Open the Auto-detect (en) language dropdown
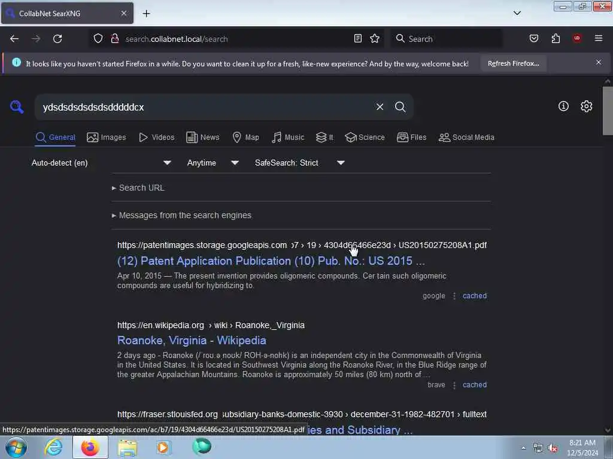The width and height of the screenshot is (613, 459). [101, 163]
